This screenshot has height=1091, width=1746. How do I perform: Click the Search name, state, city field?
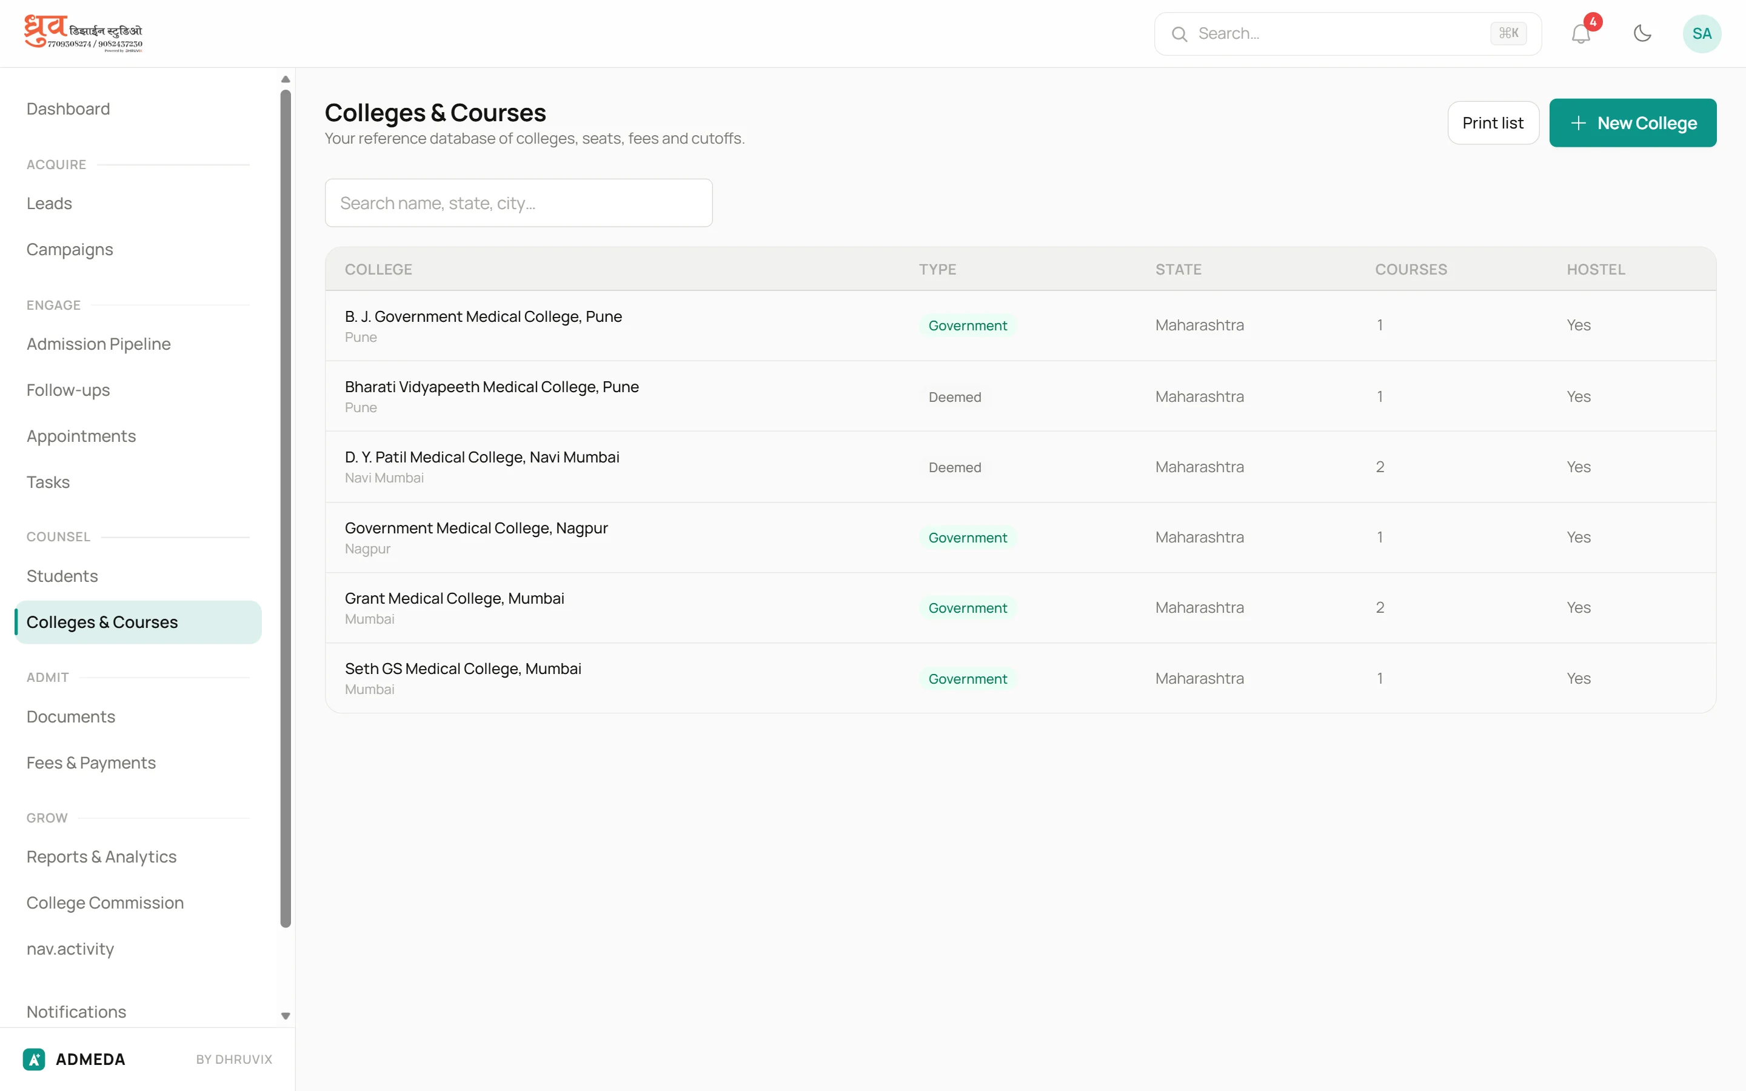(x=519, y=203)
